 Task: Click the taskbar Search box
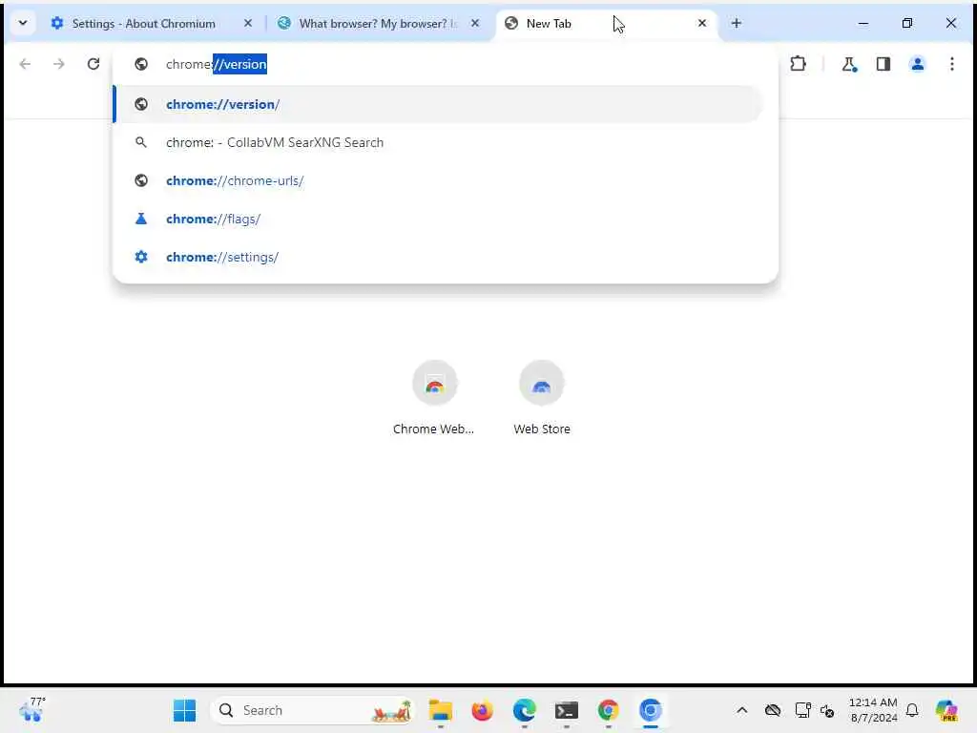pyautogui.click(x=313, y=710)
